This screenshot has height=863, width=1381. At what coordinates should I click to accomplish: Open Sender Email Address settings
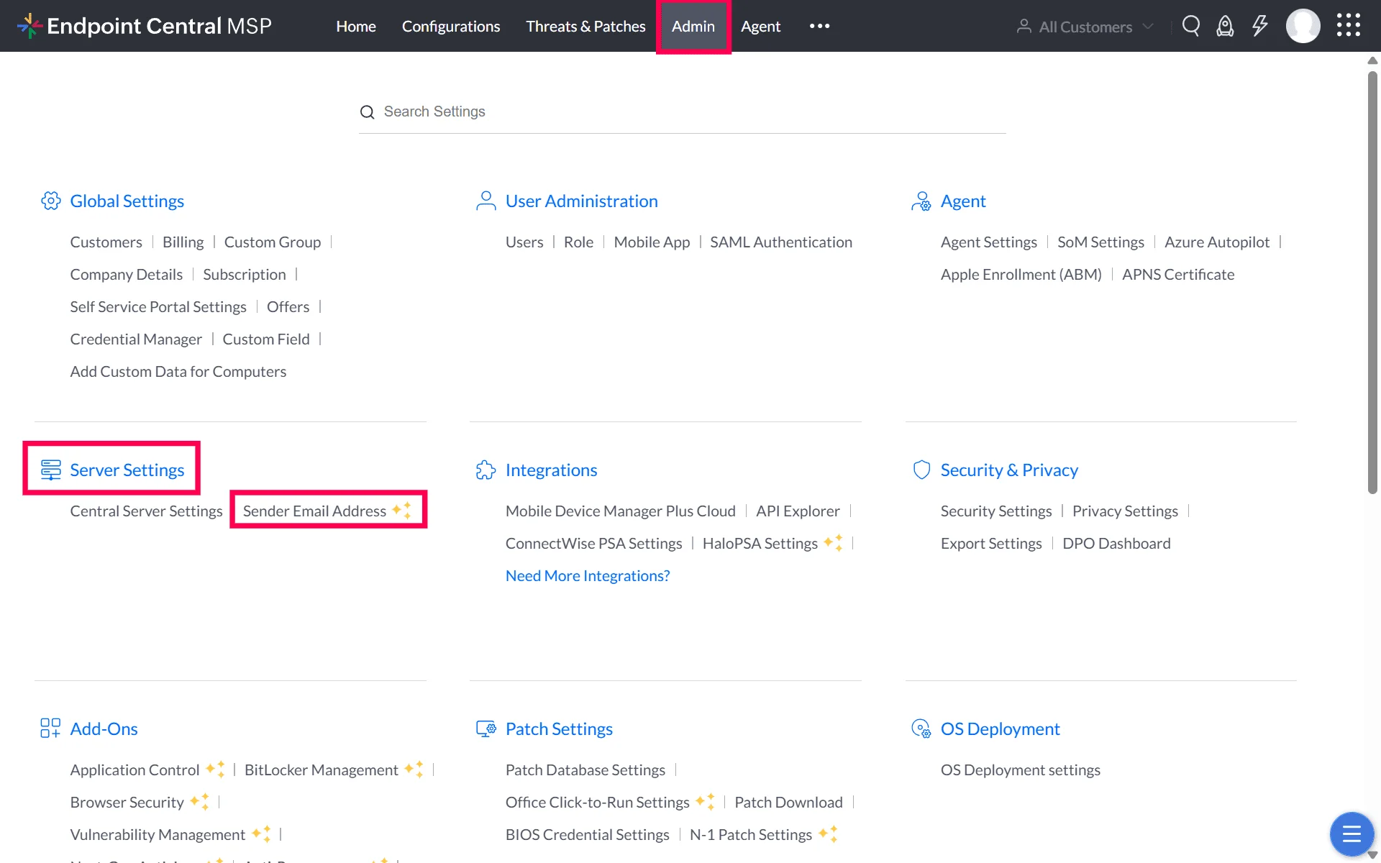[314, 511]
